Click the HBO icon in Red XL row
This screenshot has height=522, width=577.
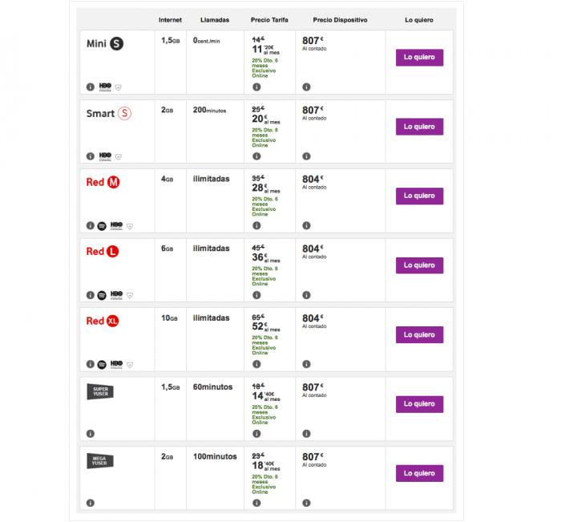[x=116, y=364]
